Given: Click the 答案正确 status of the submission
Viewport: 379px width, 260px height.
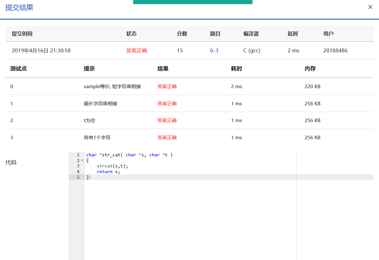Looking at the screenshot, I should (136, 50).
